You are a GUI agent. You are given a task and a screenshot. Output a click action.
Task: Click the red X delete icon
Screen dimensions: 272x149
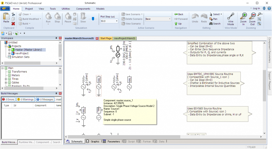tap(13, 24)
